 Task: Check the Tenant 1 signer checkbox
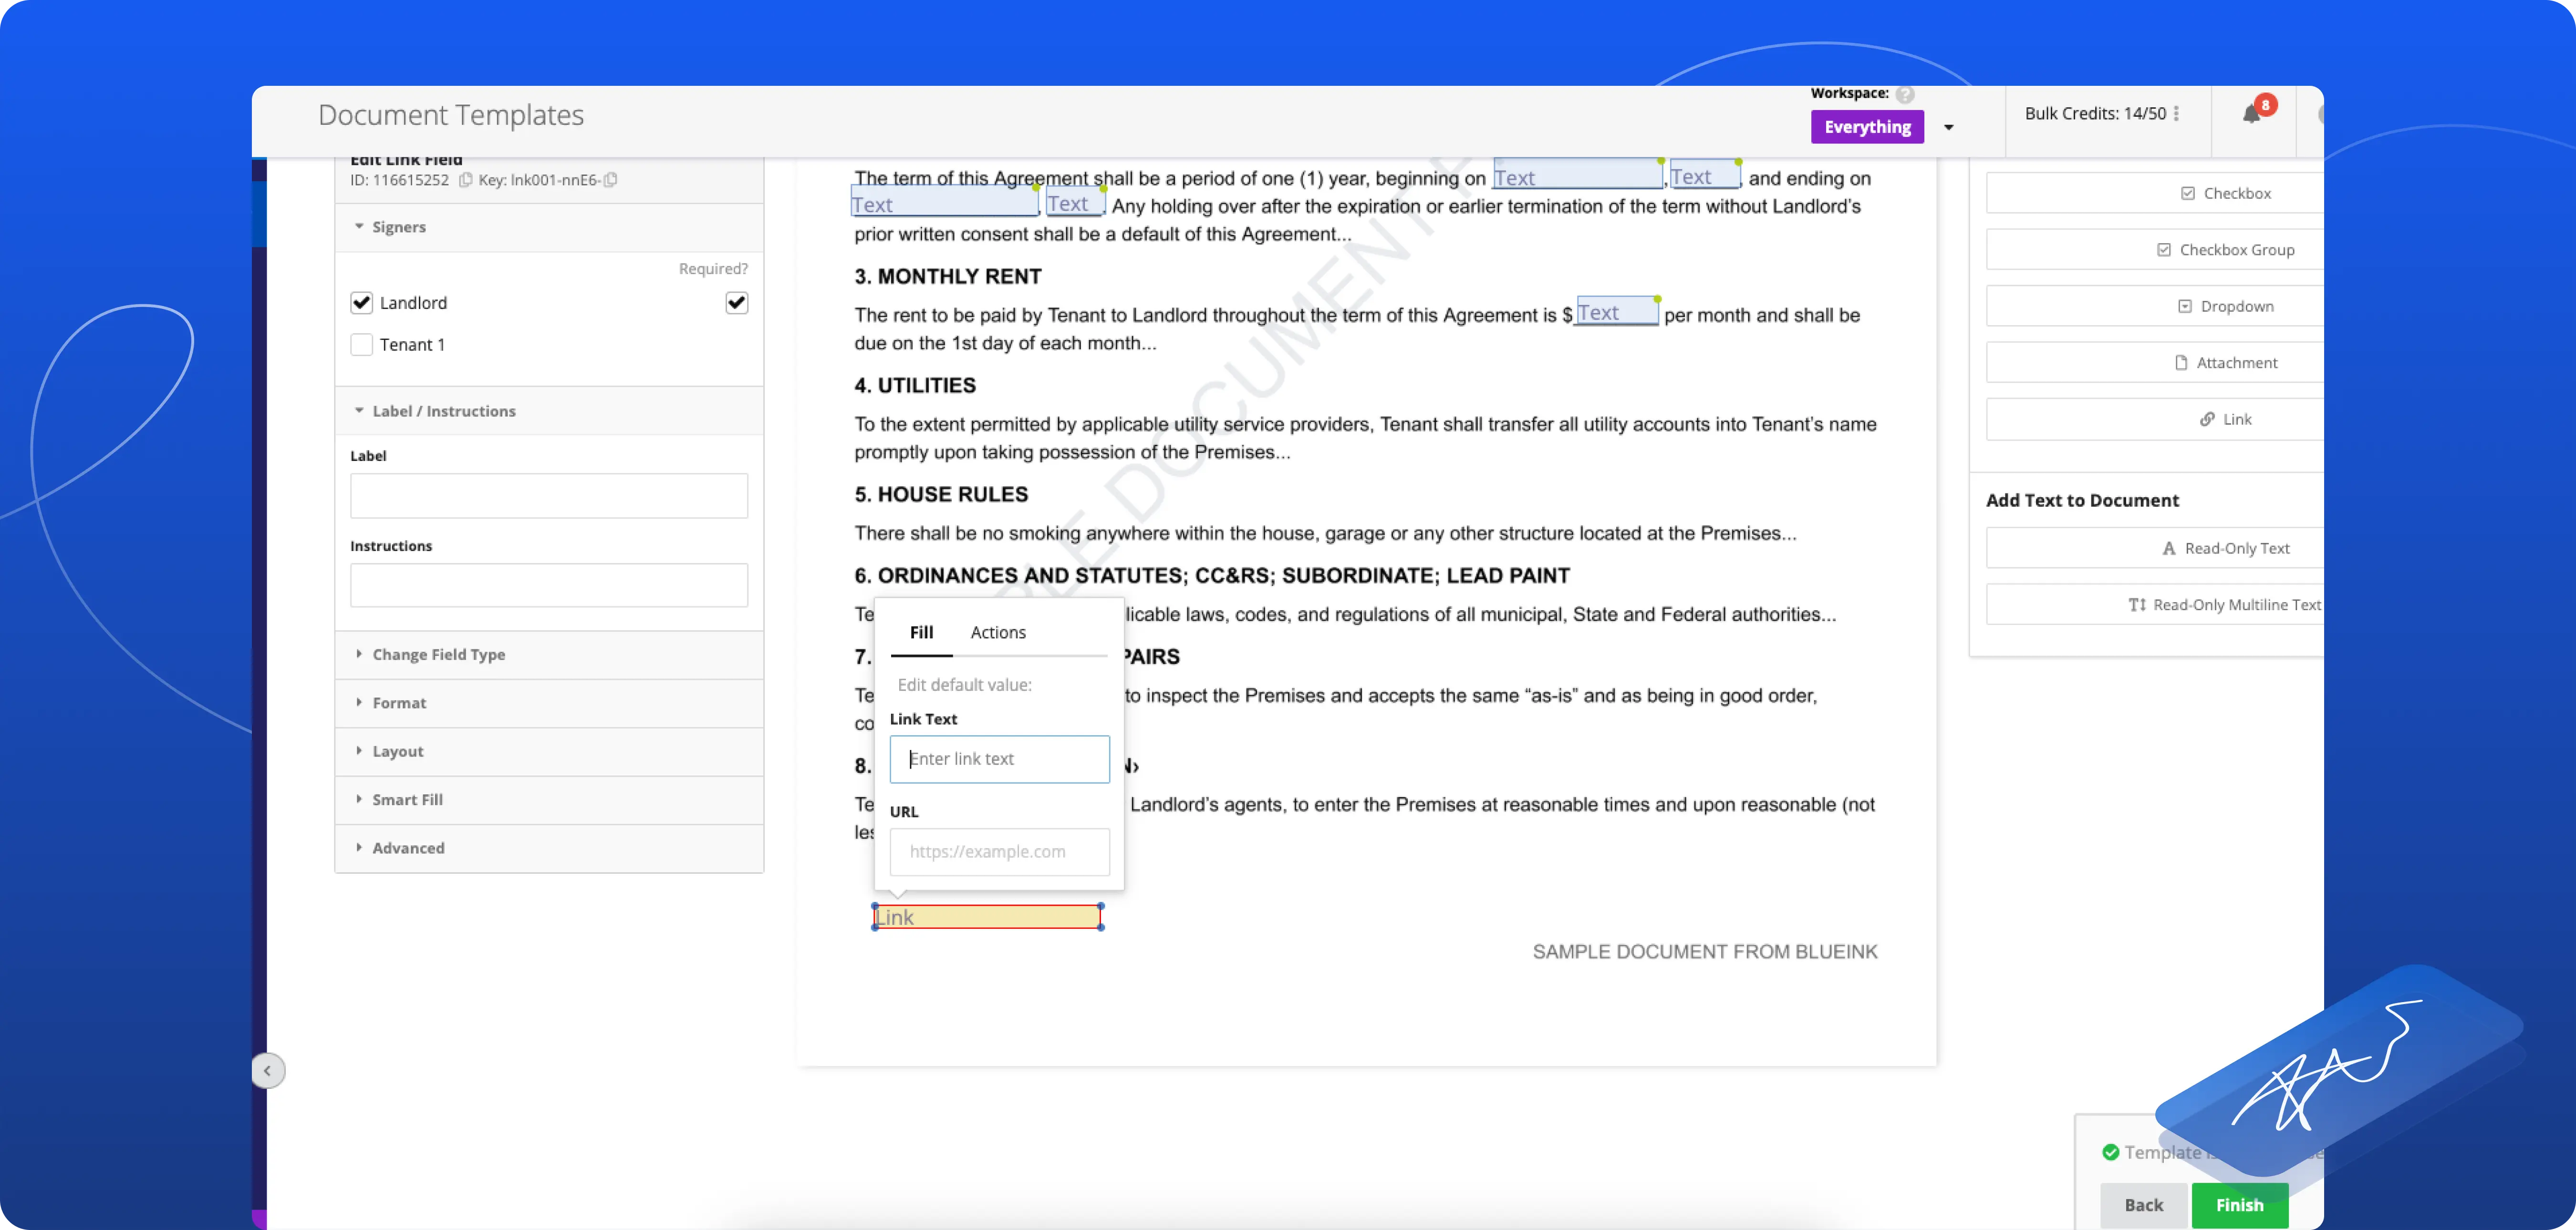[x=362, y=345]
